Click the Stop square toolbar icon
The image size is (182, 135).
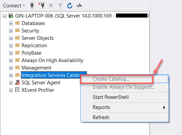51,5
